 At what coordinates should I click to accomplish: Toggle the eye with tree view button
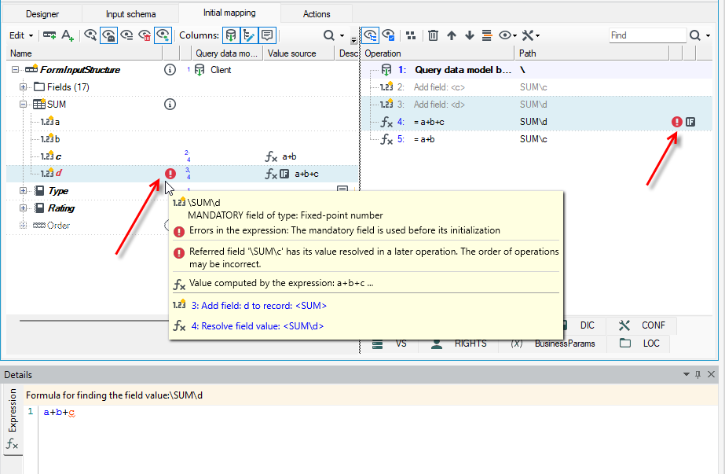pos(371,35)
